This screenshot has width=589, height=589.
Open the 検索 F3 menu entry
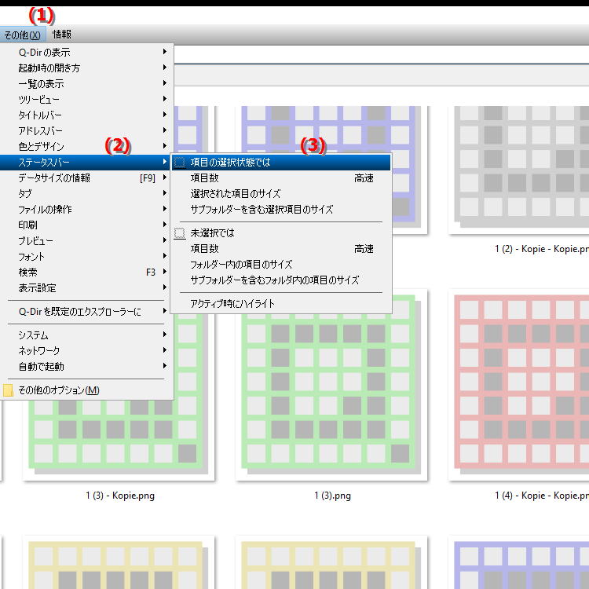tap(86, 273)
